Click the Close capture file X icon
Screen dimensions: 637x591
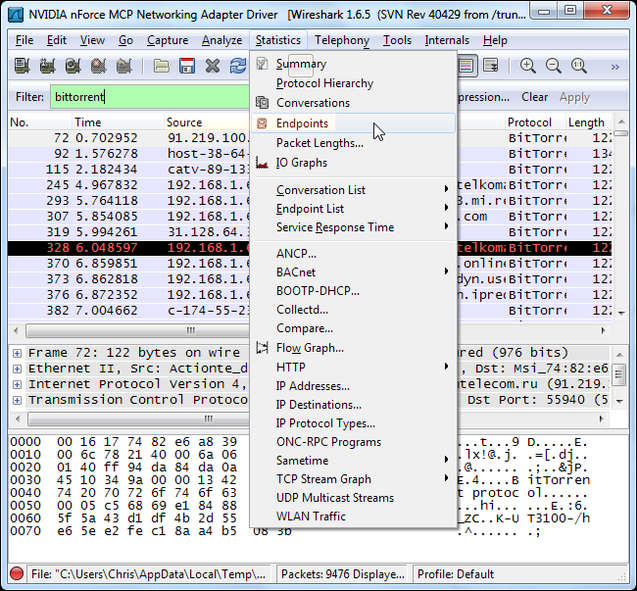pos(212,66)
